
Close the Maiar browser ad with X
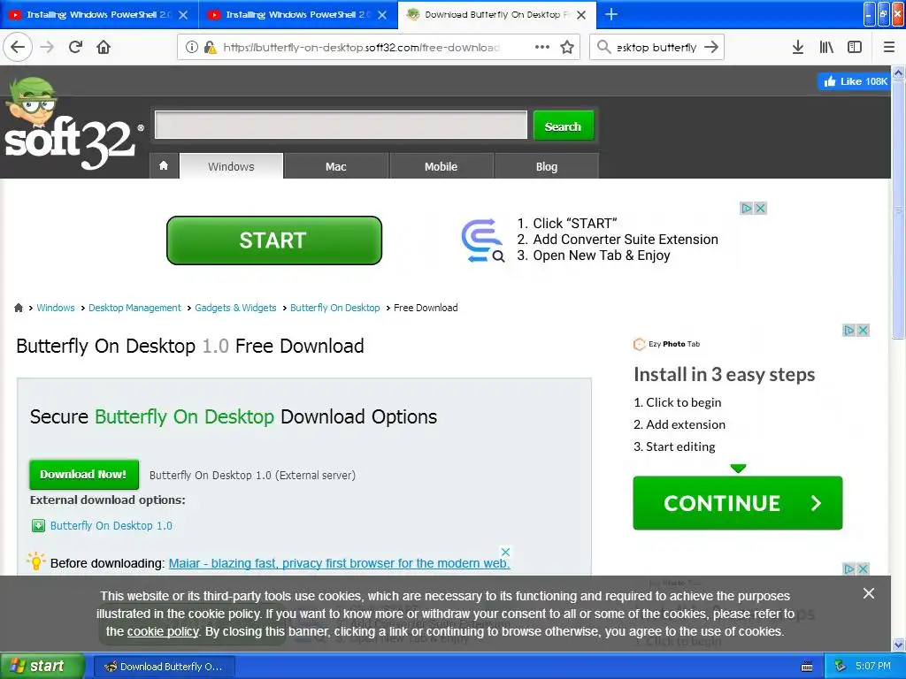505,552
